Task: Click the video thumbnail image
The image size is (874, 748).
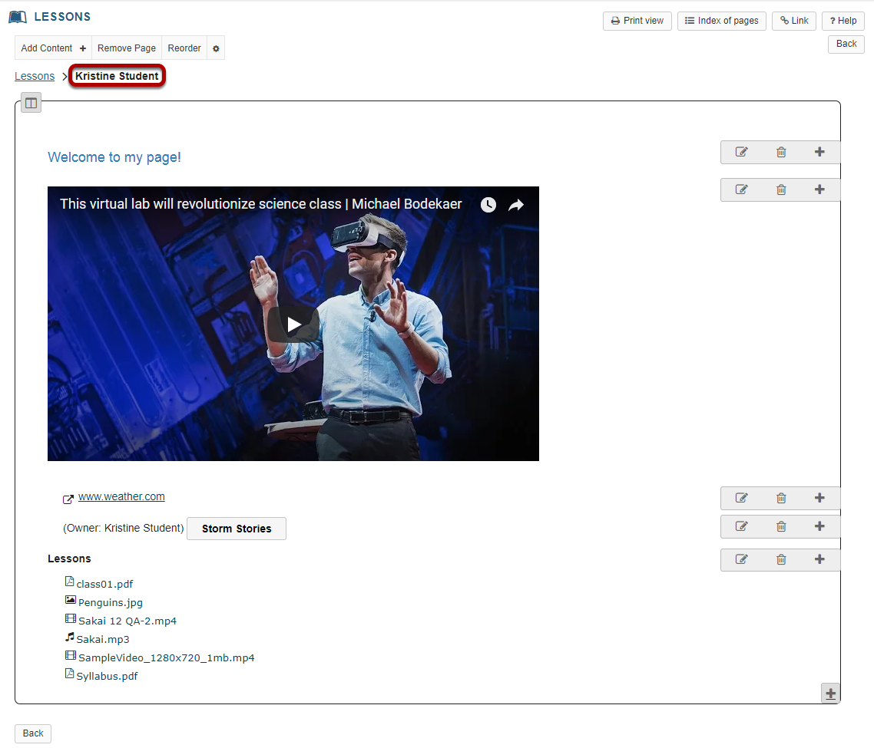Action: pos(293,324)
